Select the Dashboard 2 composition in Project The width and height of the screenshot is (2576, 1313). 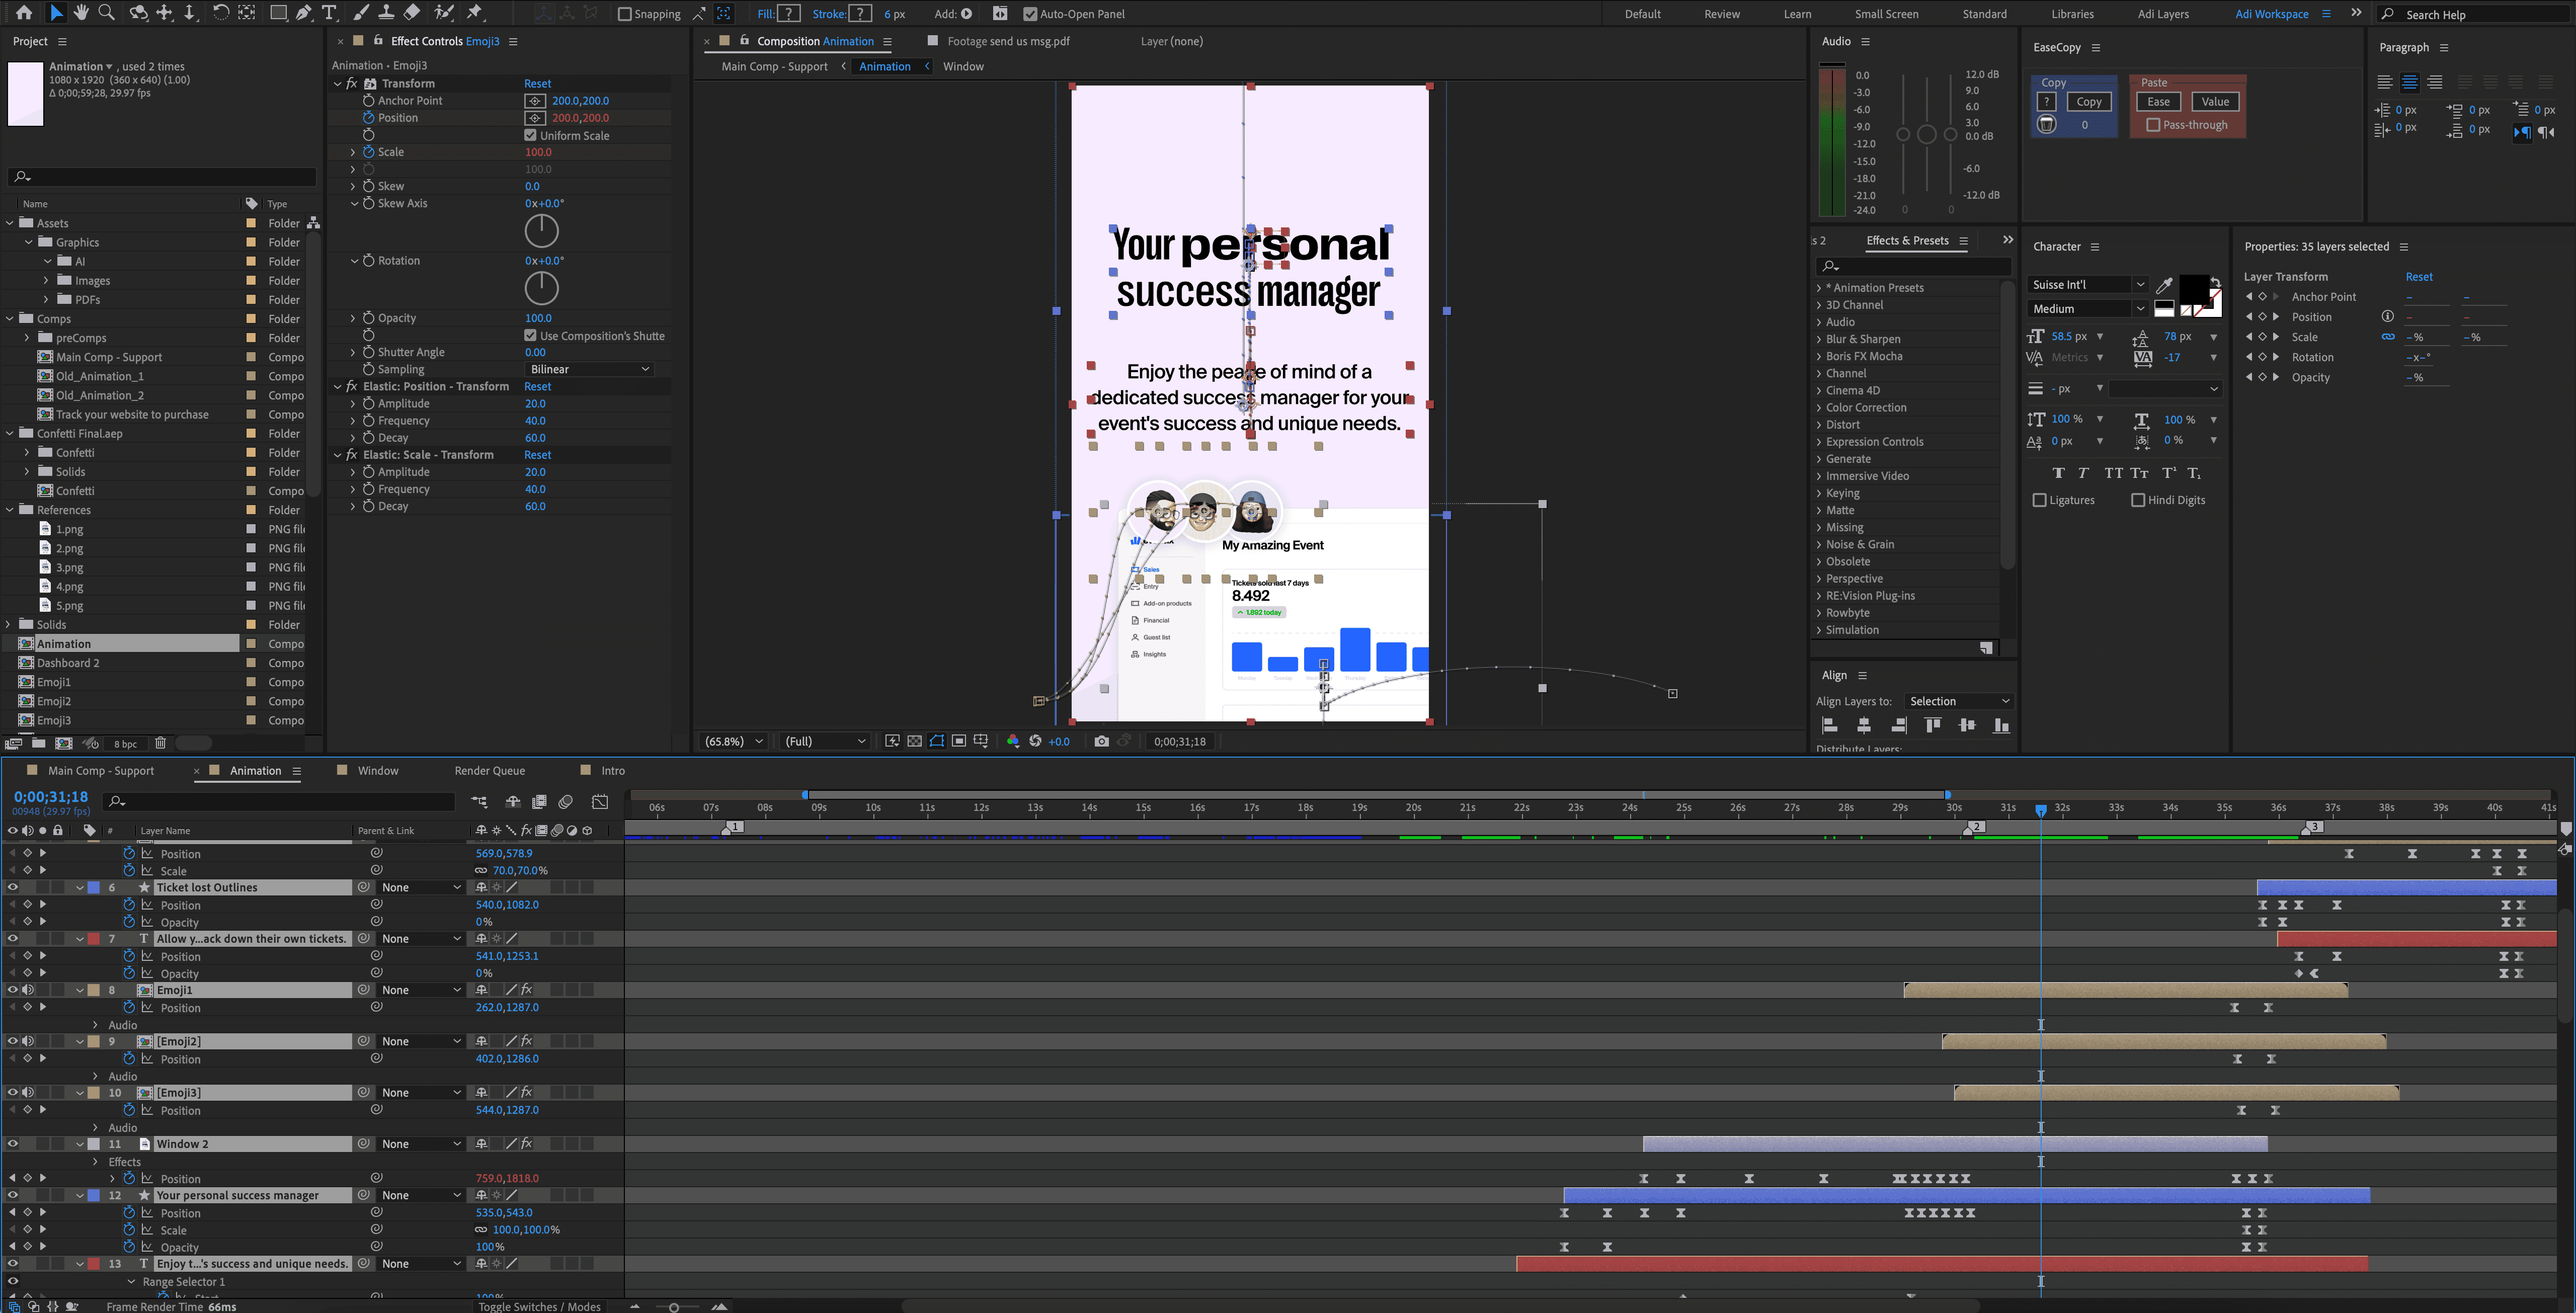tap(68, 663)
